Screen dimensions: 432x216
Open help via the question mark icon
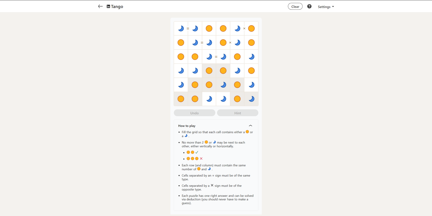[309, 6]
